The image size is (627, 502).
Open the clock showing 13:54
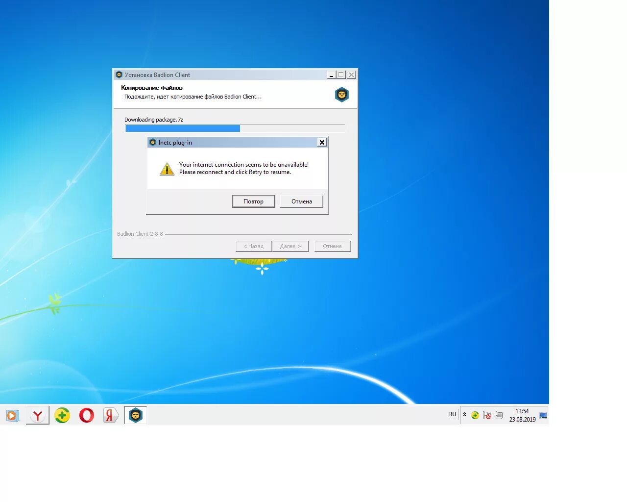(x=522, y=415)
